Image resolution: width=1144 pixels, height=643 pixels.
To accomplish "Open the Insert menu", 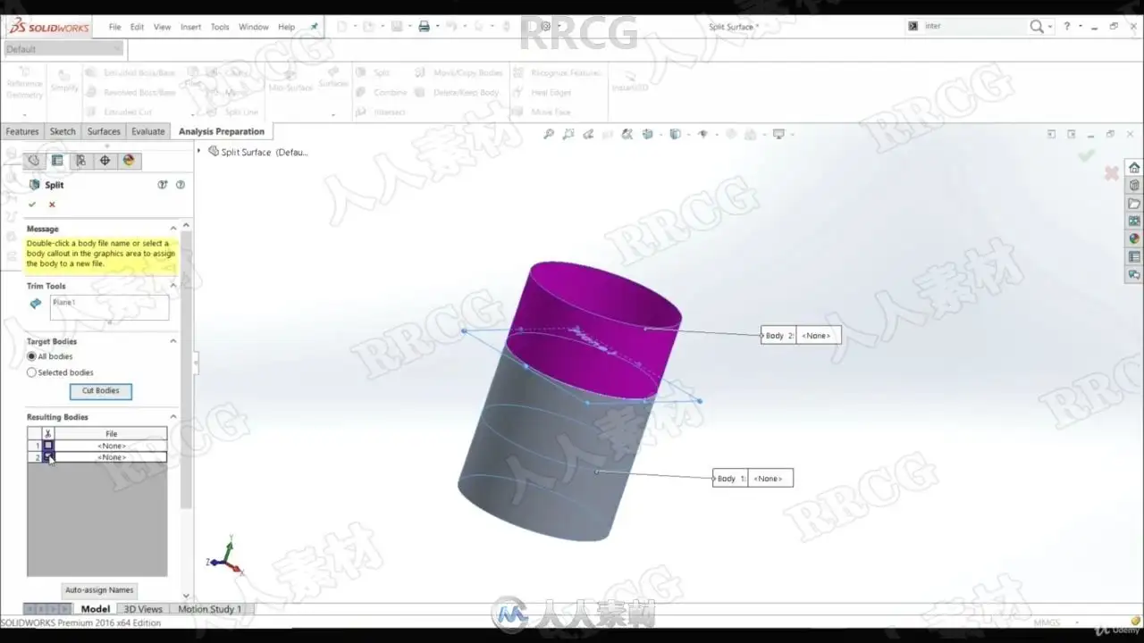I will [190, 27].
